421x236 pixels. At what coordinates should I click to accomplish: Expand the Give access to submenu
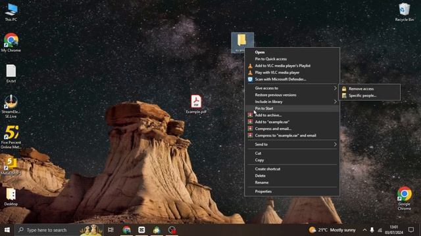point(292,88)
